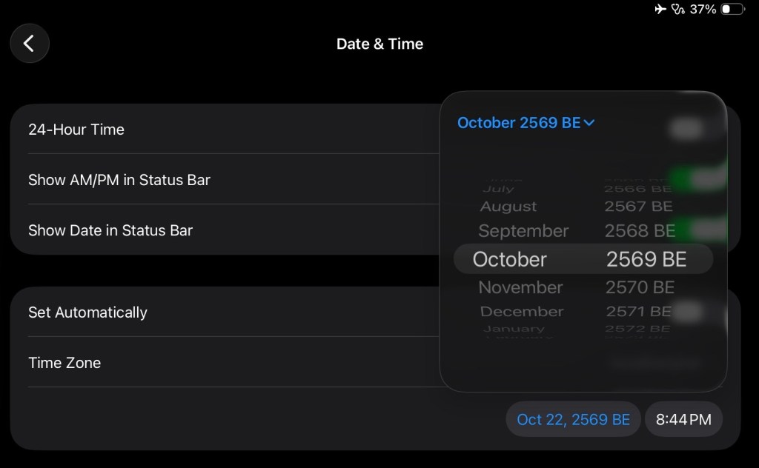Select September in the month wheel

coord(523,231)
